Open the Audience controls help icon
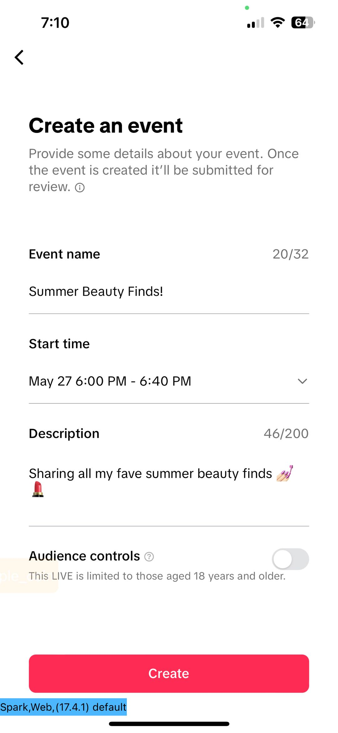This screenshot has width=338, height=733. pyautogui.click(x=149, y=556)
